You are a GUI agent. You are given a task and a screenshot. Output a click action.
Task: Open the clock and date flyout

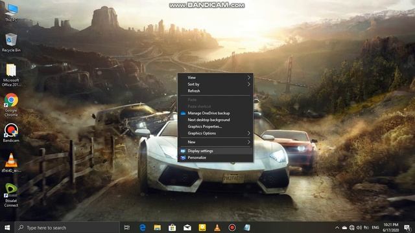click(x=391, y=227)
